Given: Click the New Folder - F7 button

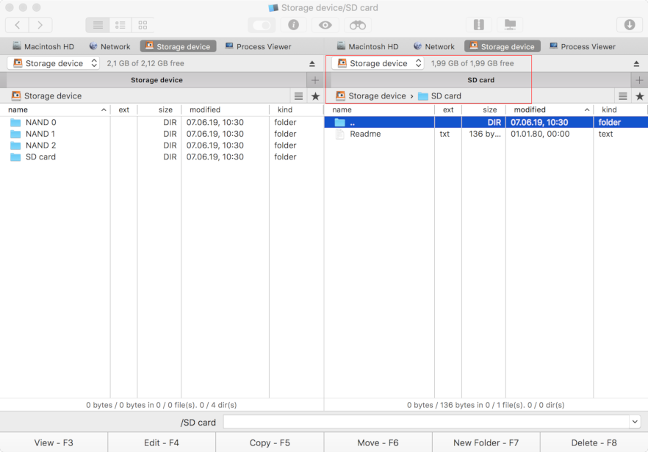Looking at the screenshot, I should pyautogui.click(x=486, y=442).
